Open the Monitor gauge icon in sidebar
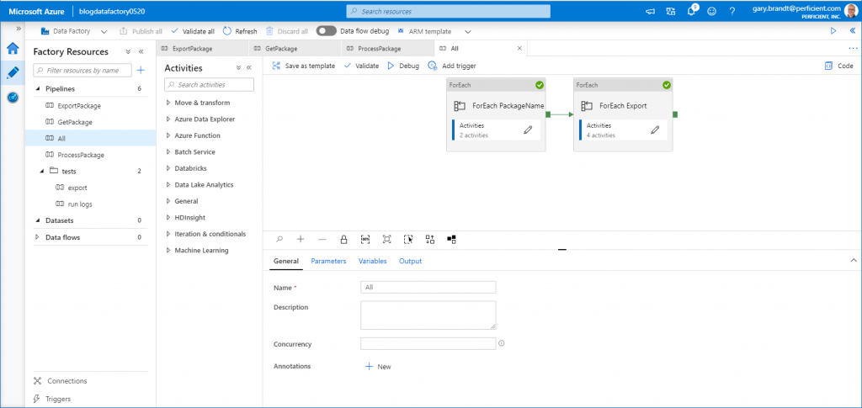The width and height of the screenshot is (862, 408). coord(13,98)
